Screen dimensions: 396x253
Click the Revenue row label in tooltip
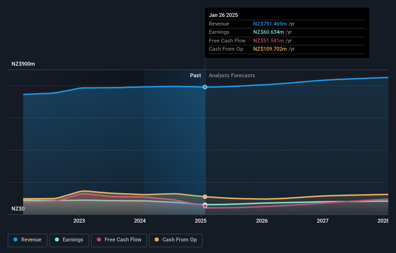click(219, 24)
